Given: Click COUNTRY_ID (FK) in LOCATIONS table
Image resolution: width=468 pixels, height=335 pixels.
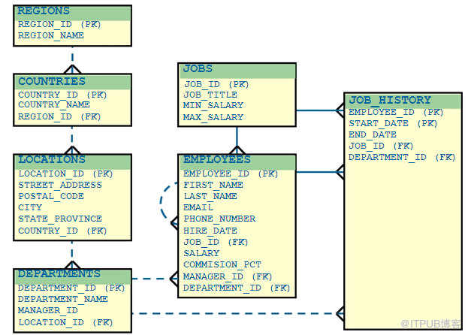Looking at the screenshot, I should pos(62,231).
